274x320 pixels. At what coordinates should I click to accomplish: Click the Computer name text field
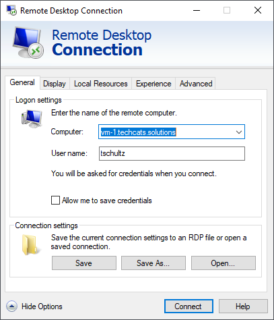tap(166, 132)
